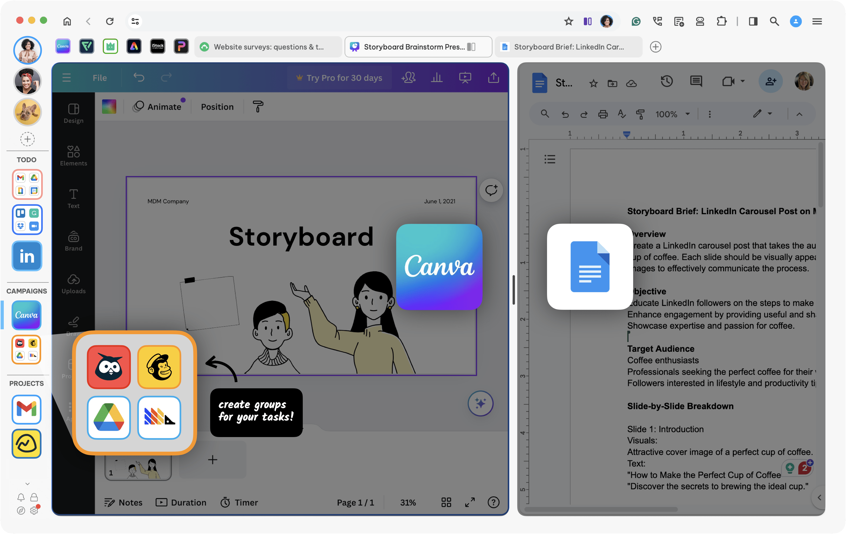Open the color picker swatch near Animate
The image size is (846, 534).
point(109,106)
